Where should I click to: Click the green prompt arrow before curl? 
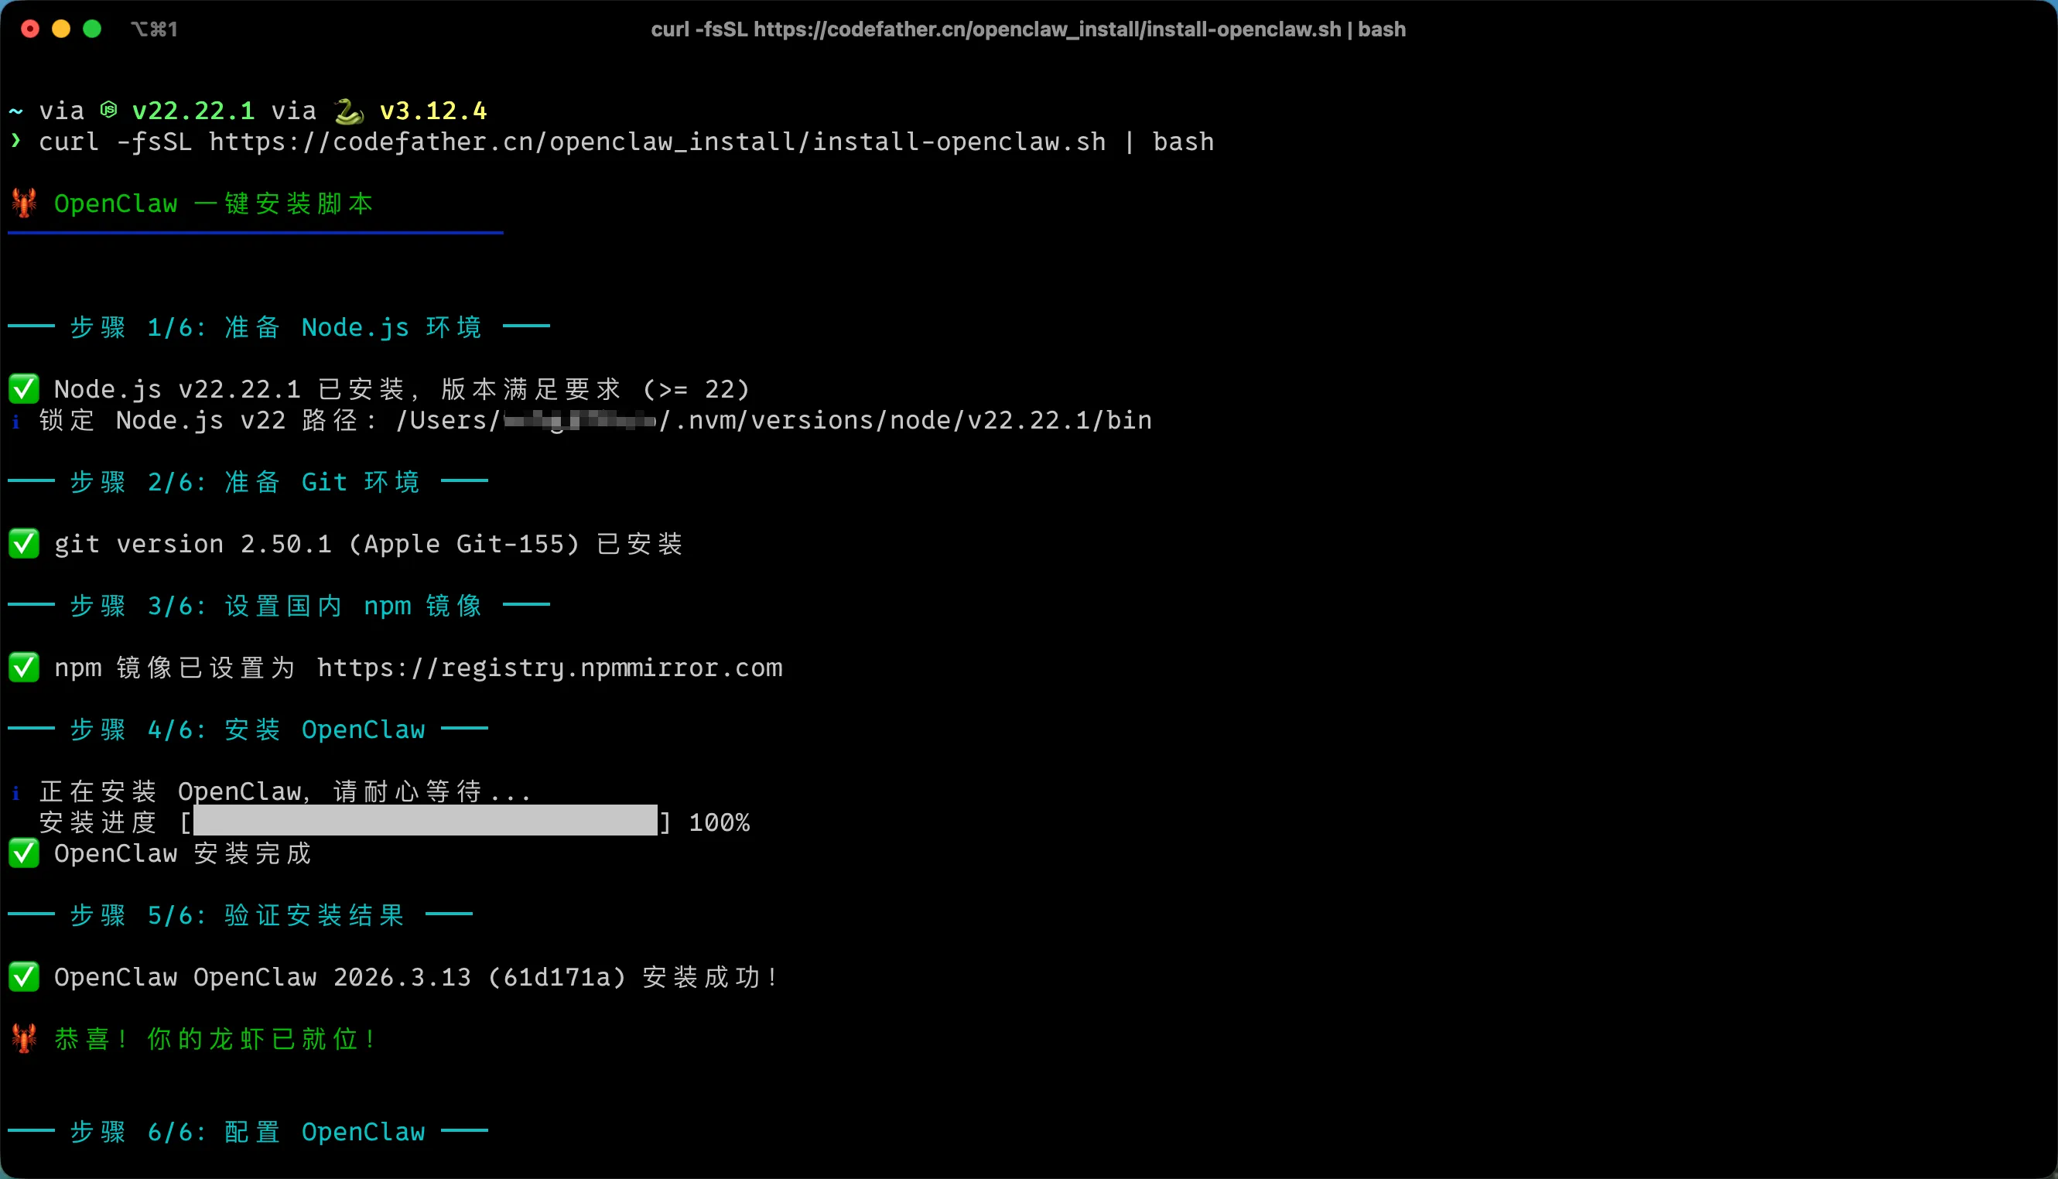tap(15, 141)
